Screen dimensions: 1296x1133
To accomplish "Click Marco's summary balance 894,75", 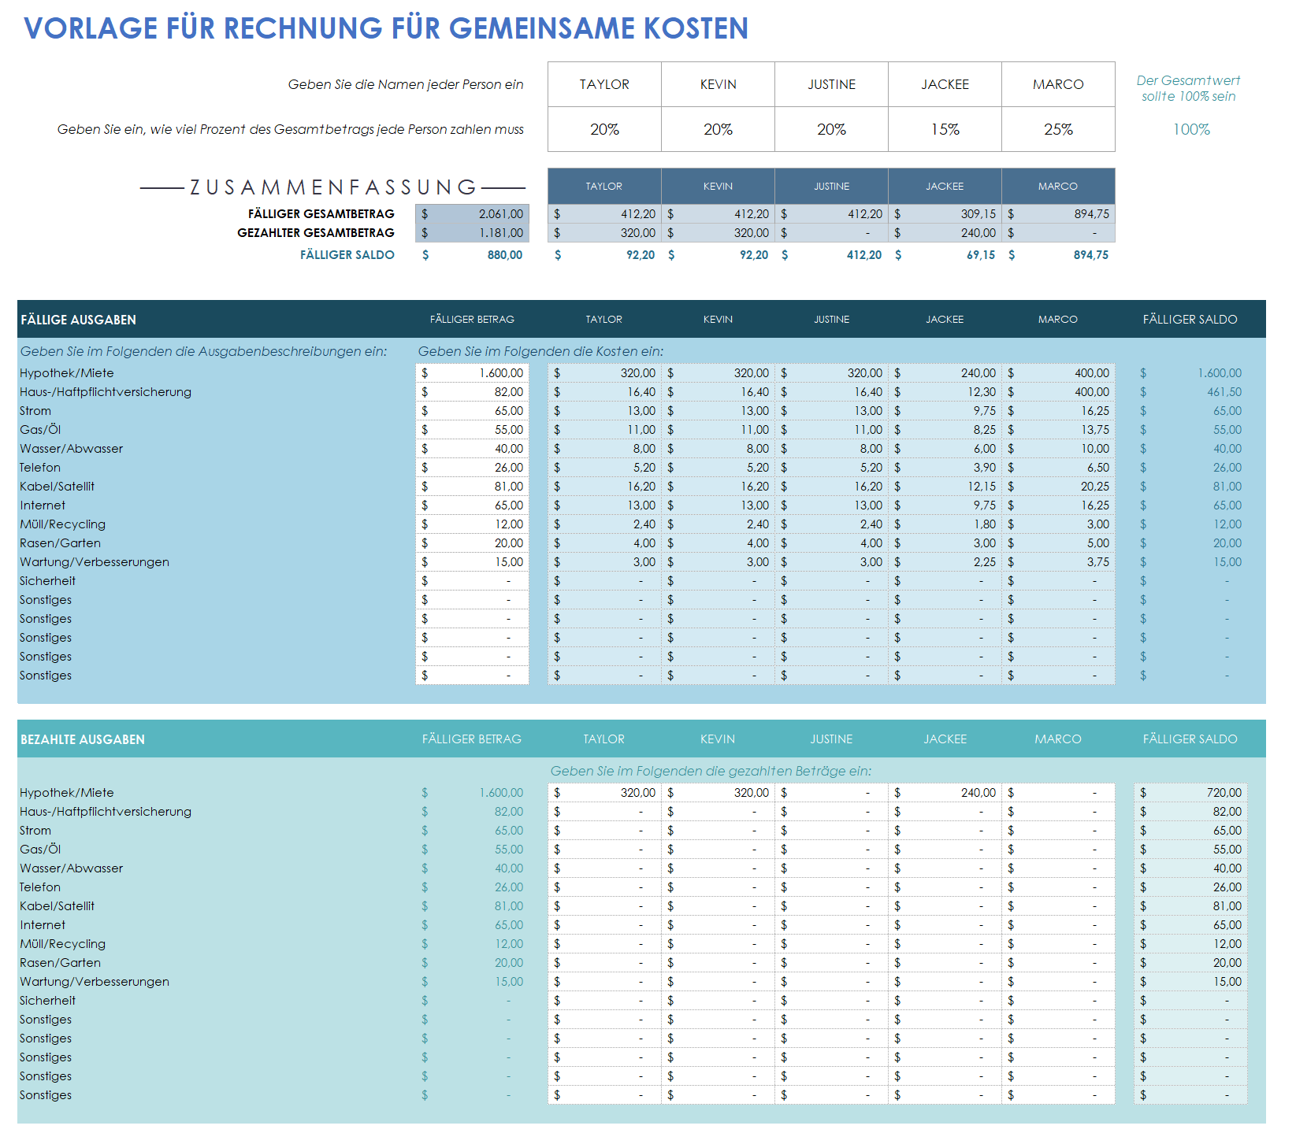I will pos(1058,255).
